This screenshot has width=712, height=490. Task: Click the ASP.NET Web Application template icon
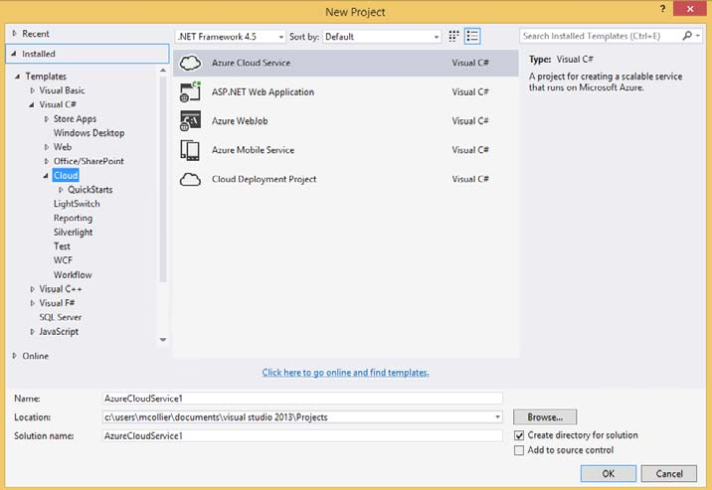point(190,92)
